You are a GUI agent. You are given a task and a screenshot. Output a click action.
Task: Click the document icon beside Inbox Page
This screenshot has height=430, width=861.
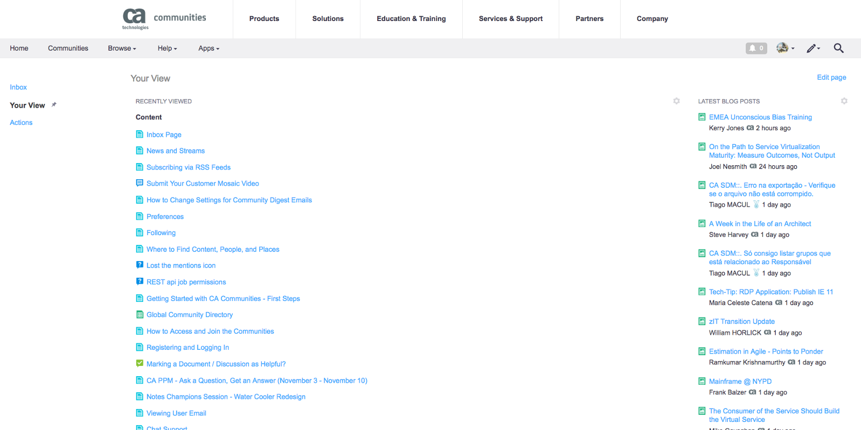[x=140, y=135]
